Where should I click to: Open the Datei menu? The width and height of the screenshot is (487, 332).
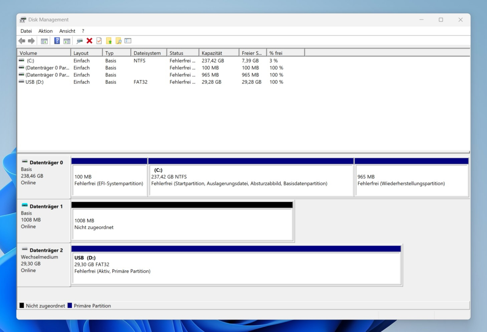pos(26,31)
